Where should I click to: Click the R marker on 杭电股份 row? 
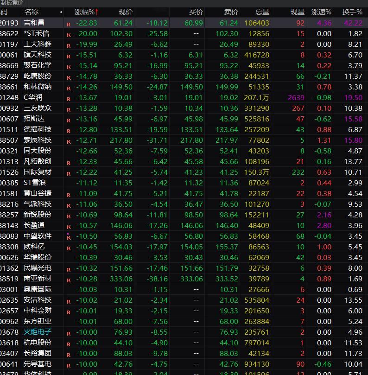(69, 344)
